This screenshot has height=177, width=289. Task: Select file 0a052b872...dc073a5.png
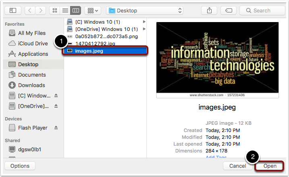106,37
